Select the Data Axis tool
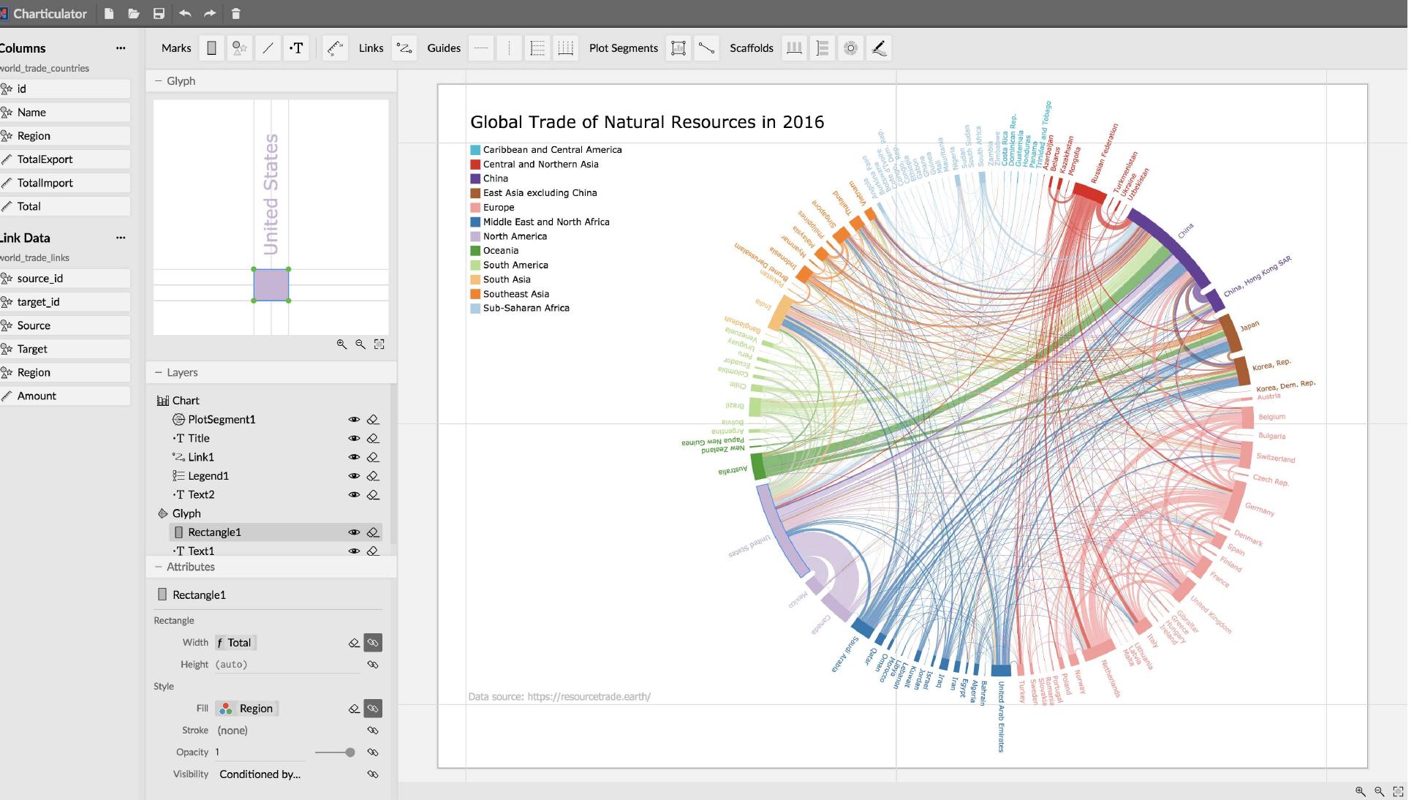1414x800 pixels. tap(335, 48)
